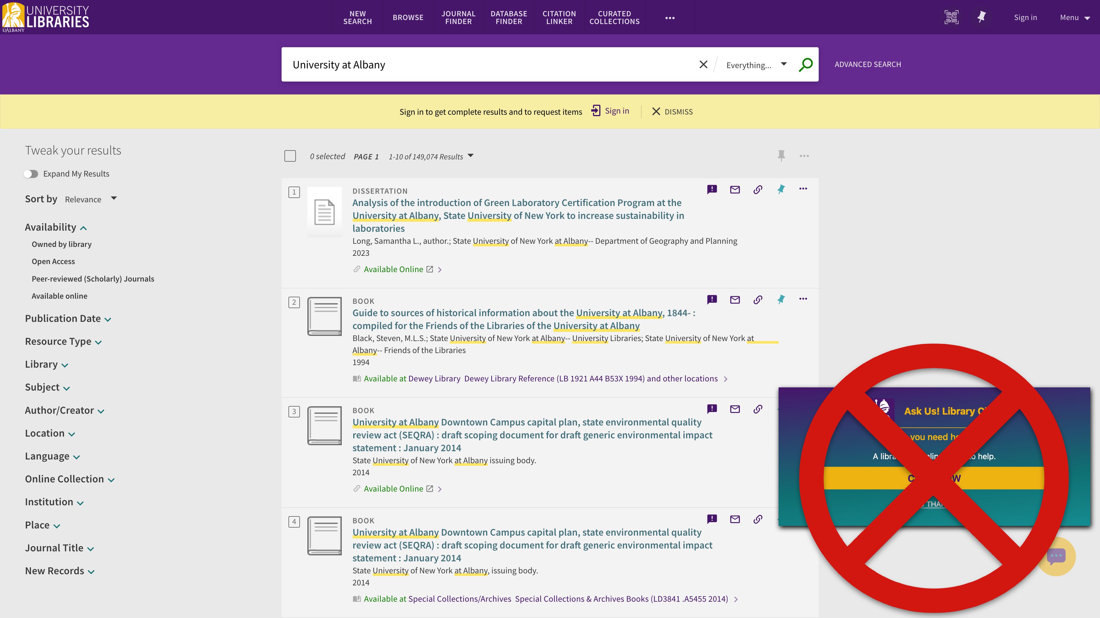Email the result 1 dissertation record

(x=735, y=189)
